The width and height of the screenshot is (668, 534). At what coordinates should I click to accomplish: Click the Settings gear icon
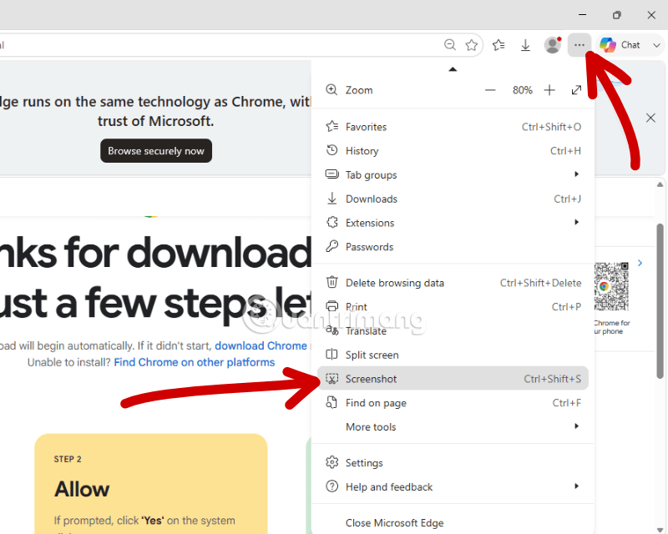coord(331,462)
